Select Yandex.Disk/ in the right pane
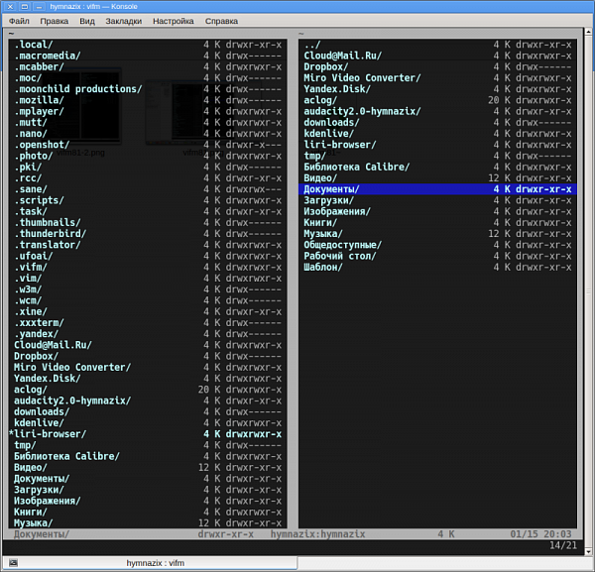The image size is (595, 572). click(437, 89)
